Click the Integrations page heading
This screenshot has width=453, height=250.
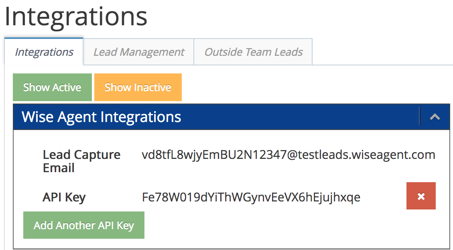(x=76, y=17)
